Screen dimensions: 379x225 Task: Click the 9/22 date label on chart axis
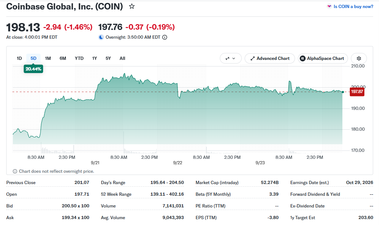pyautogui.click(x=178, y=163)
